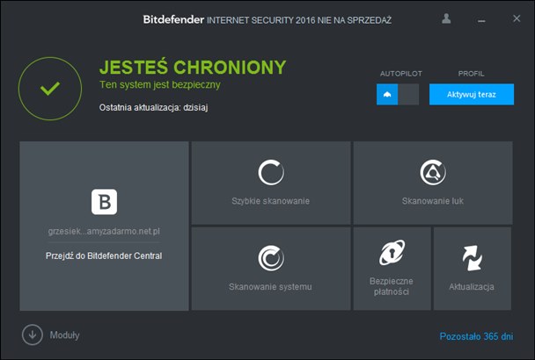
Task: Click Pozostało 365 dni license link
Action: [x=476, y=335]
